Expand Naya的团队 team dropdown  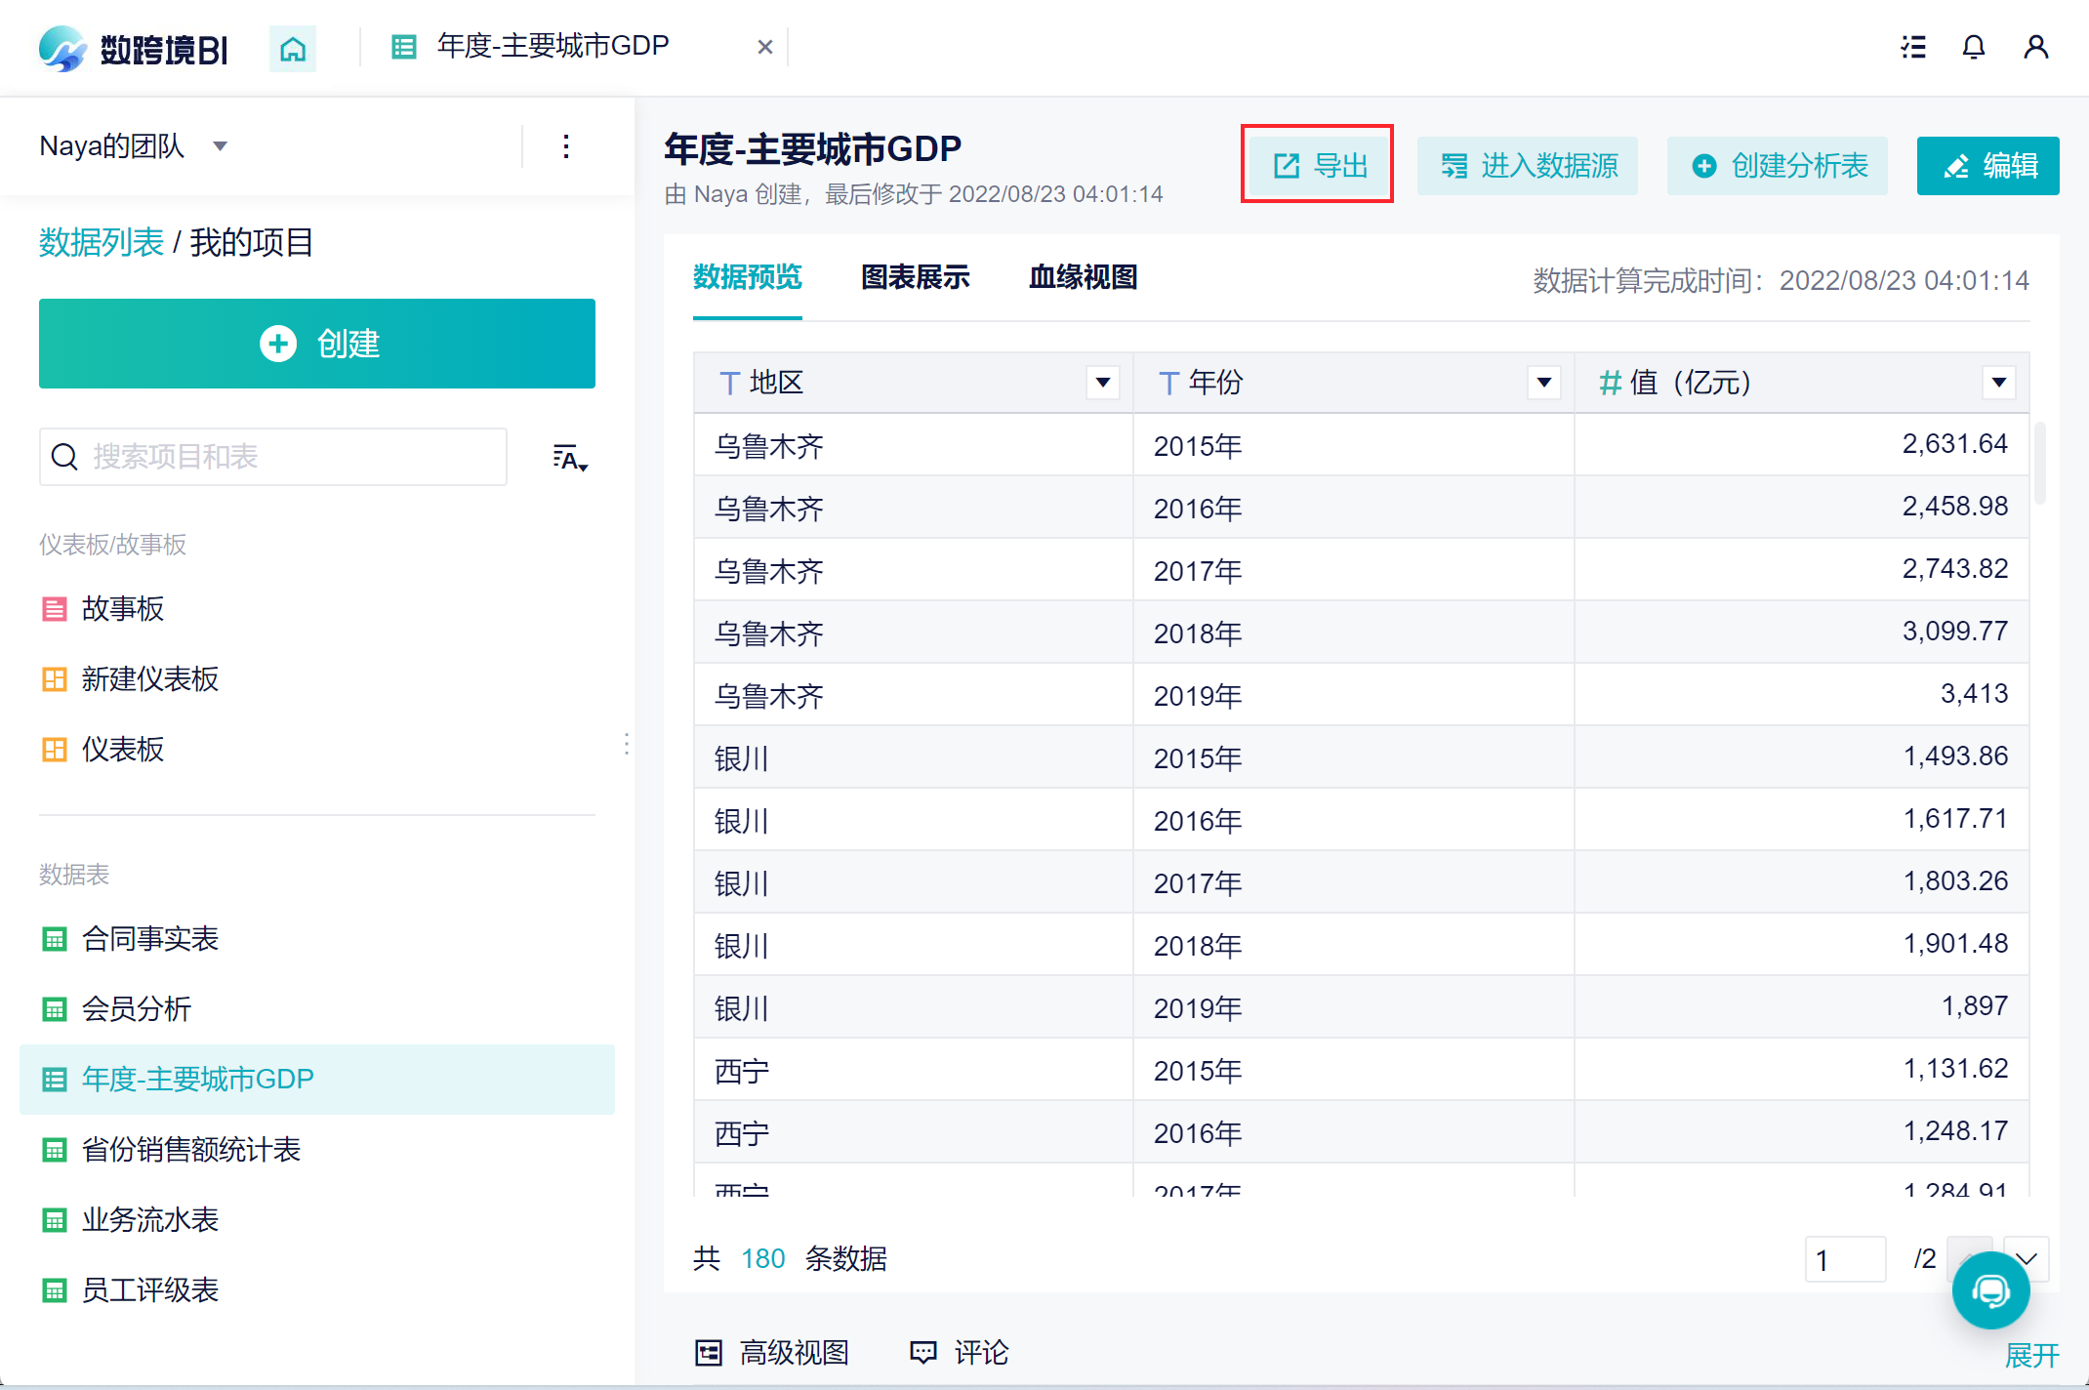(x=221, y=146)
